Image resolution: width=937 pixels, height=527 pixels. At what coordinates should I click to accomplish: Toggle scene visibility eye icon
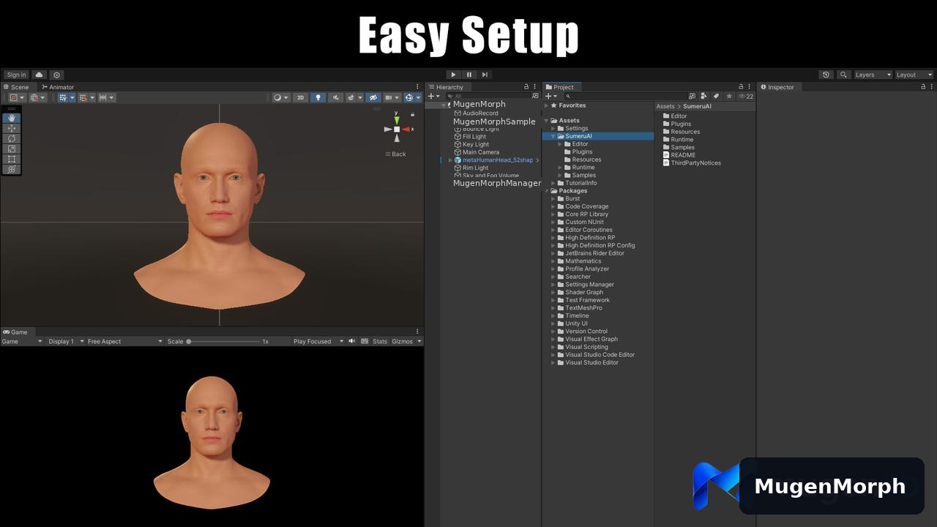tap(373, 97)
